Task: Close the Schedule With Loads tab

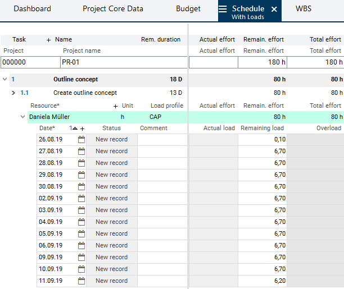Action: (x=274, y=10)
